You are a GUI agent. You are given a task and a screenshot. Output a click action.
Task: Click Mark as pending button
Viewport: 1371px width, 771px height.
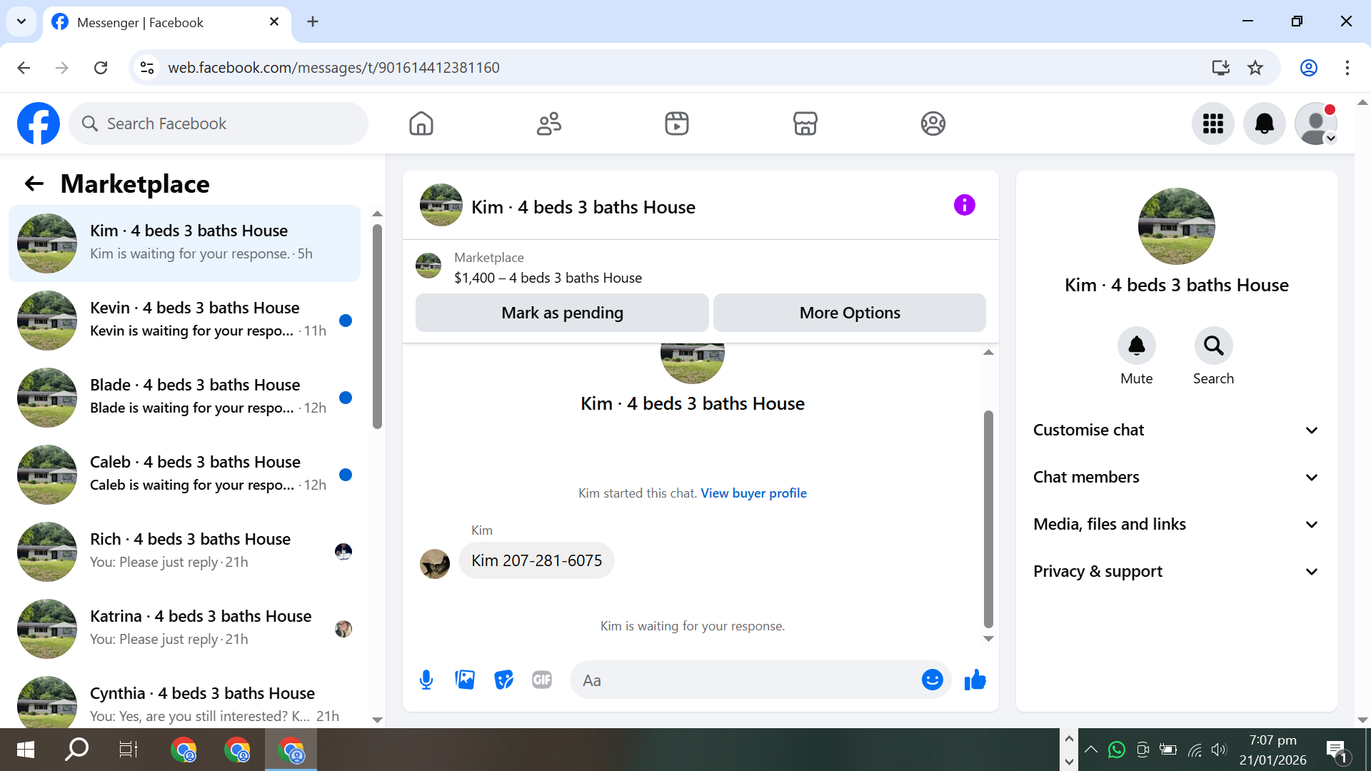pos(562,313)
